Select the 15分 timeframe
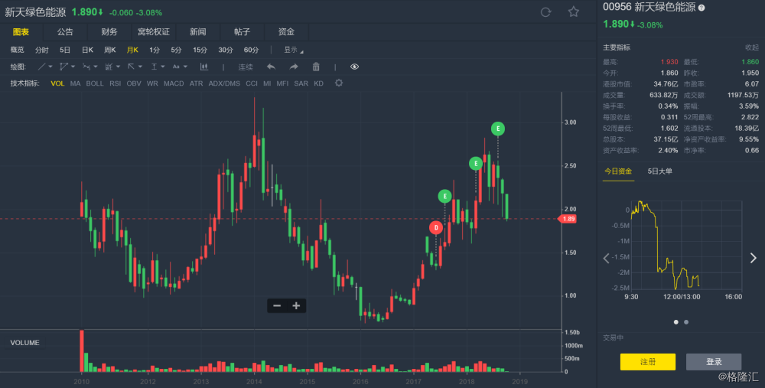The image size is (765, 388). (200, 50)
